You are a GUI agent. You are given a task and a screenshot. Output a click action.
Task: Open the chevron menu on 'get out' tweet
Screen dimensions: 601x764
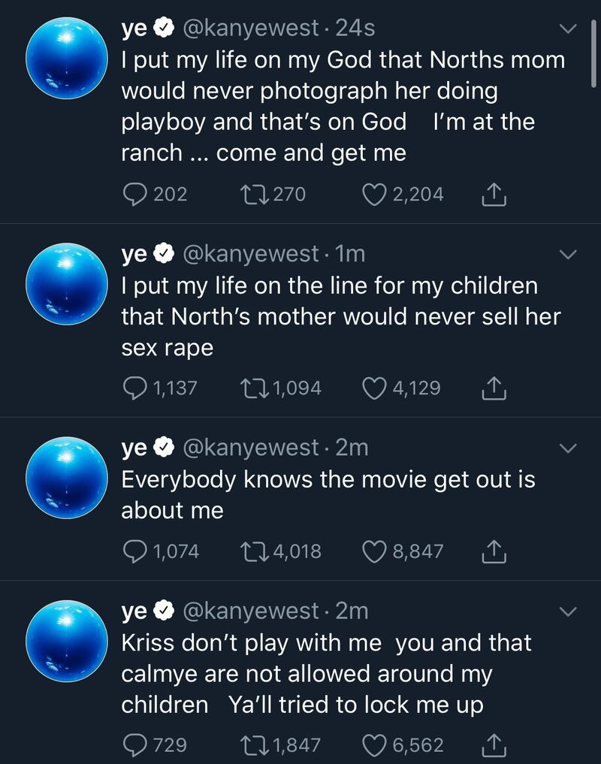[x=569, y=448]
